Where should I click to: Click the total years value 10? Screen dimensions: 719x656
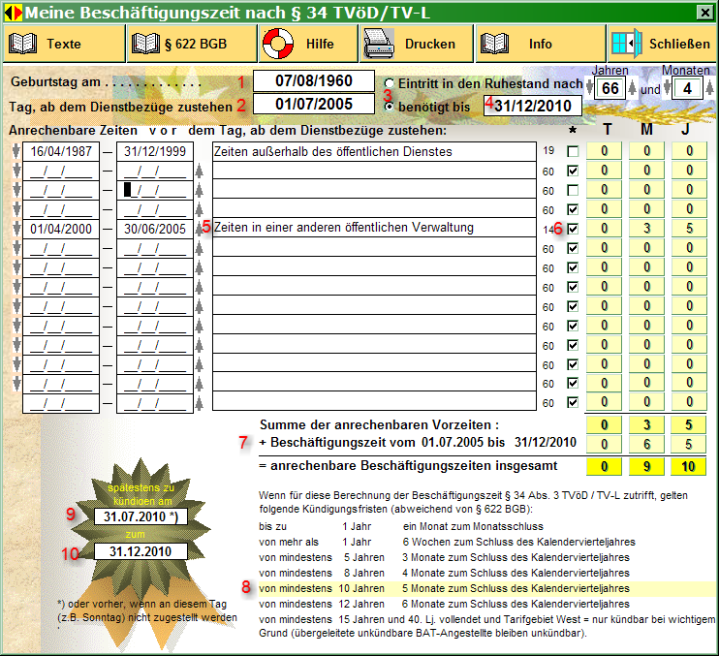coord(688,467)
